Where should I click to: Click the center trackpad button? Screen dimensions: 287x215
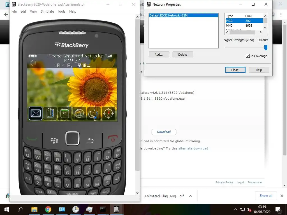pyautogui.click(x=72, y=138)
